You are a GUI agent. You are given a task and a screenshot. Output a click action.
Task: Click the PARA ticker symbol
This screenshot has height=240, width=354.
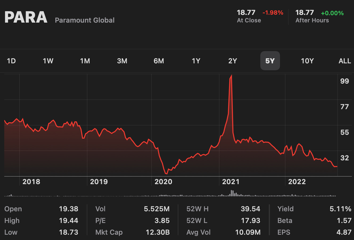(26, 17)
